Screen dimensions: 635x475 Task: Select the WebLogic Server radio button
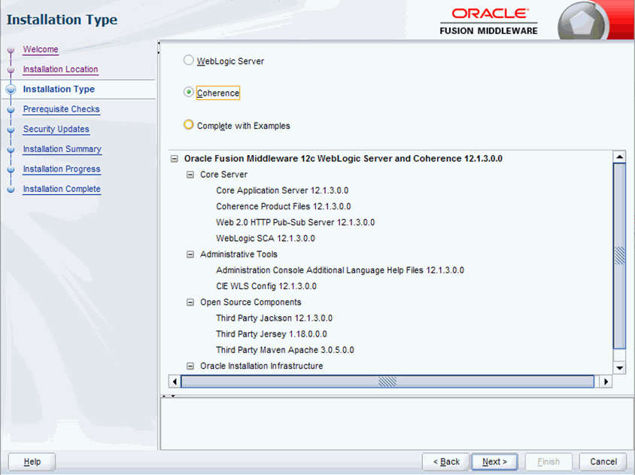click(x=189, y=61)
